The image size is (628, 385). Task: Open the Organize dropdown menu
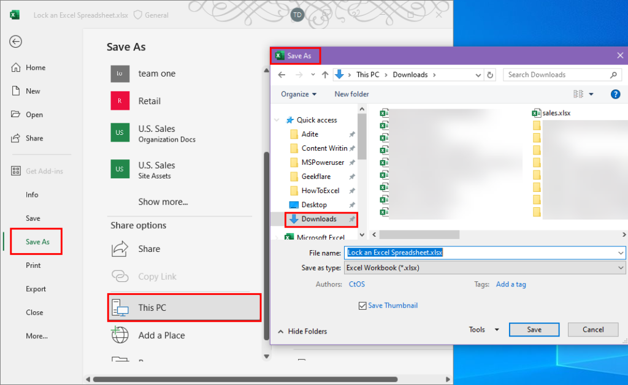pos(299,94)
